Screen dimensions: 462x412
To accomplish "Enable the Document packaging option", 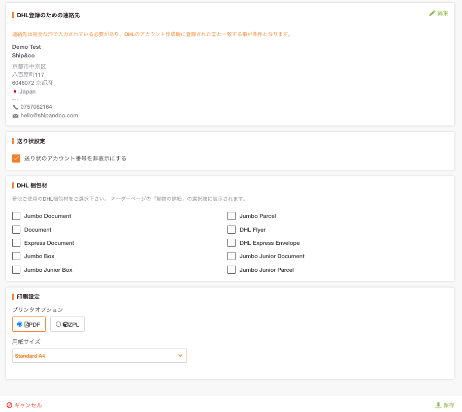I will coord(16,230).
